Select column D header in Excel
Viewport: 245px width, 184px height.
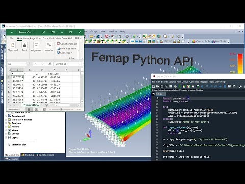pyautogui.click(x=54, y=70)
